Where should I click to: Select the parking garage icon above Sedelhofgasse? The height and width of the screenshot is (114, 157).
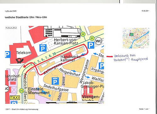(x=55, y=81)
